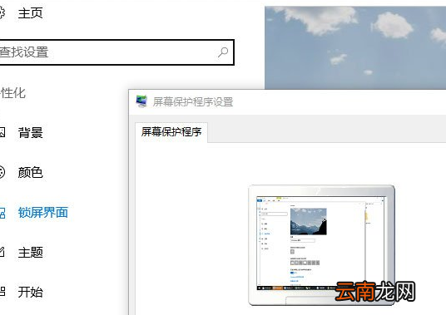Screen dimensions: 446x315
Task: Click the 主页 gear icon
Action: point(2,12)
